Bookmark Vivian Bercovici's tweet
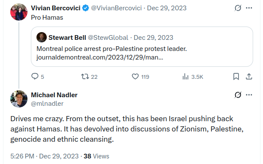263x164 pixels. click(236, 77)
